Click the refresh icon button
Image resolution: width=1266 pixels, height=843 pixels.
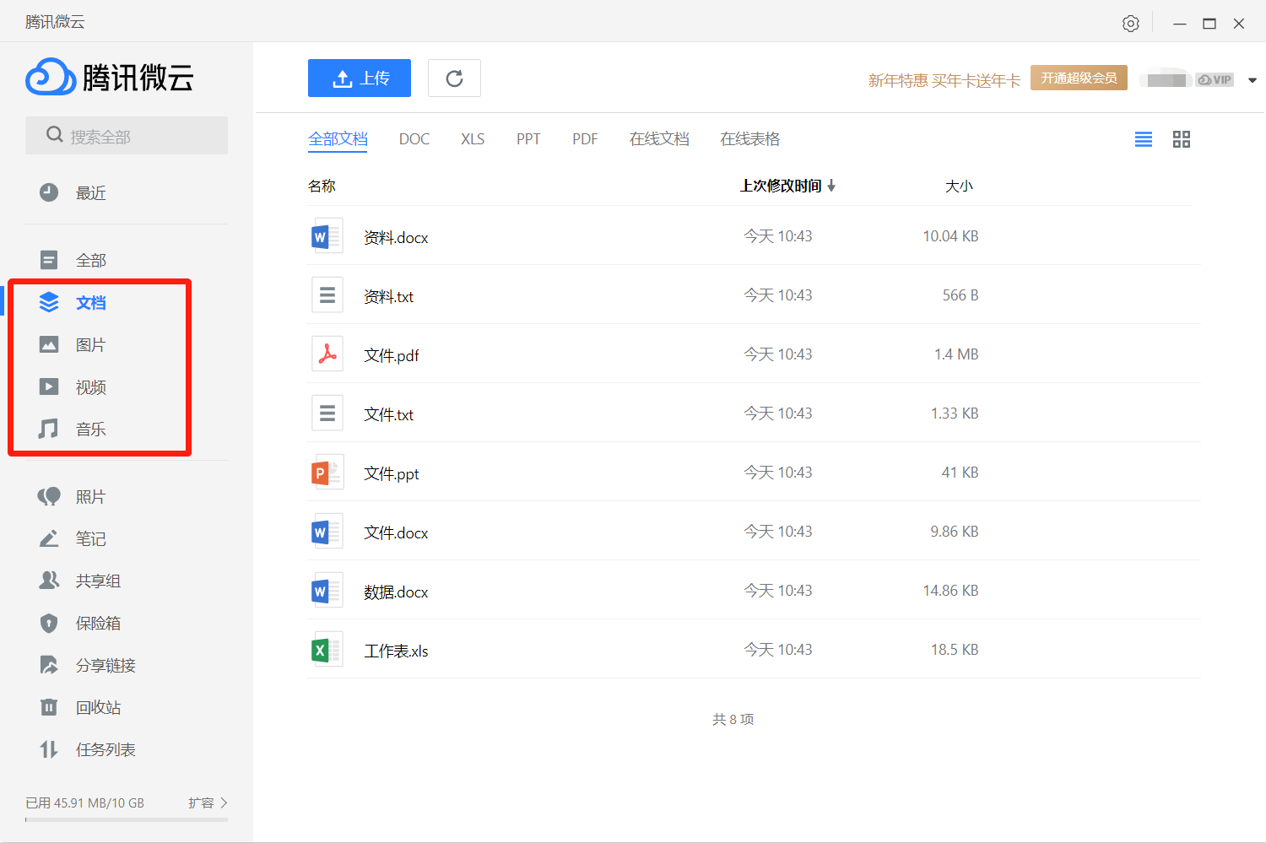454,78
